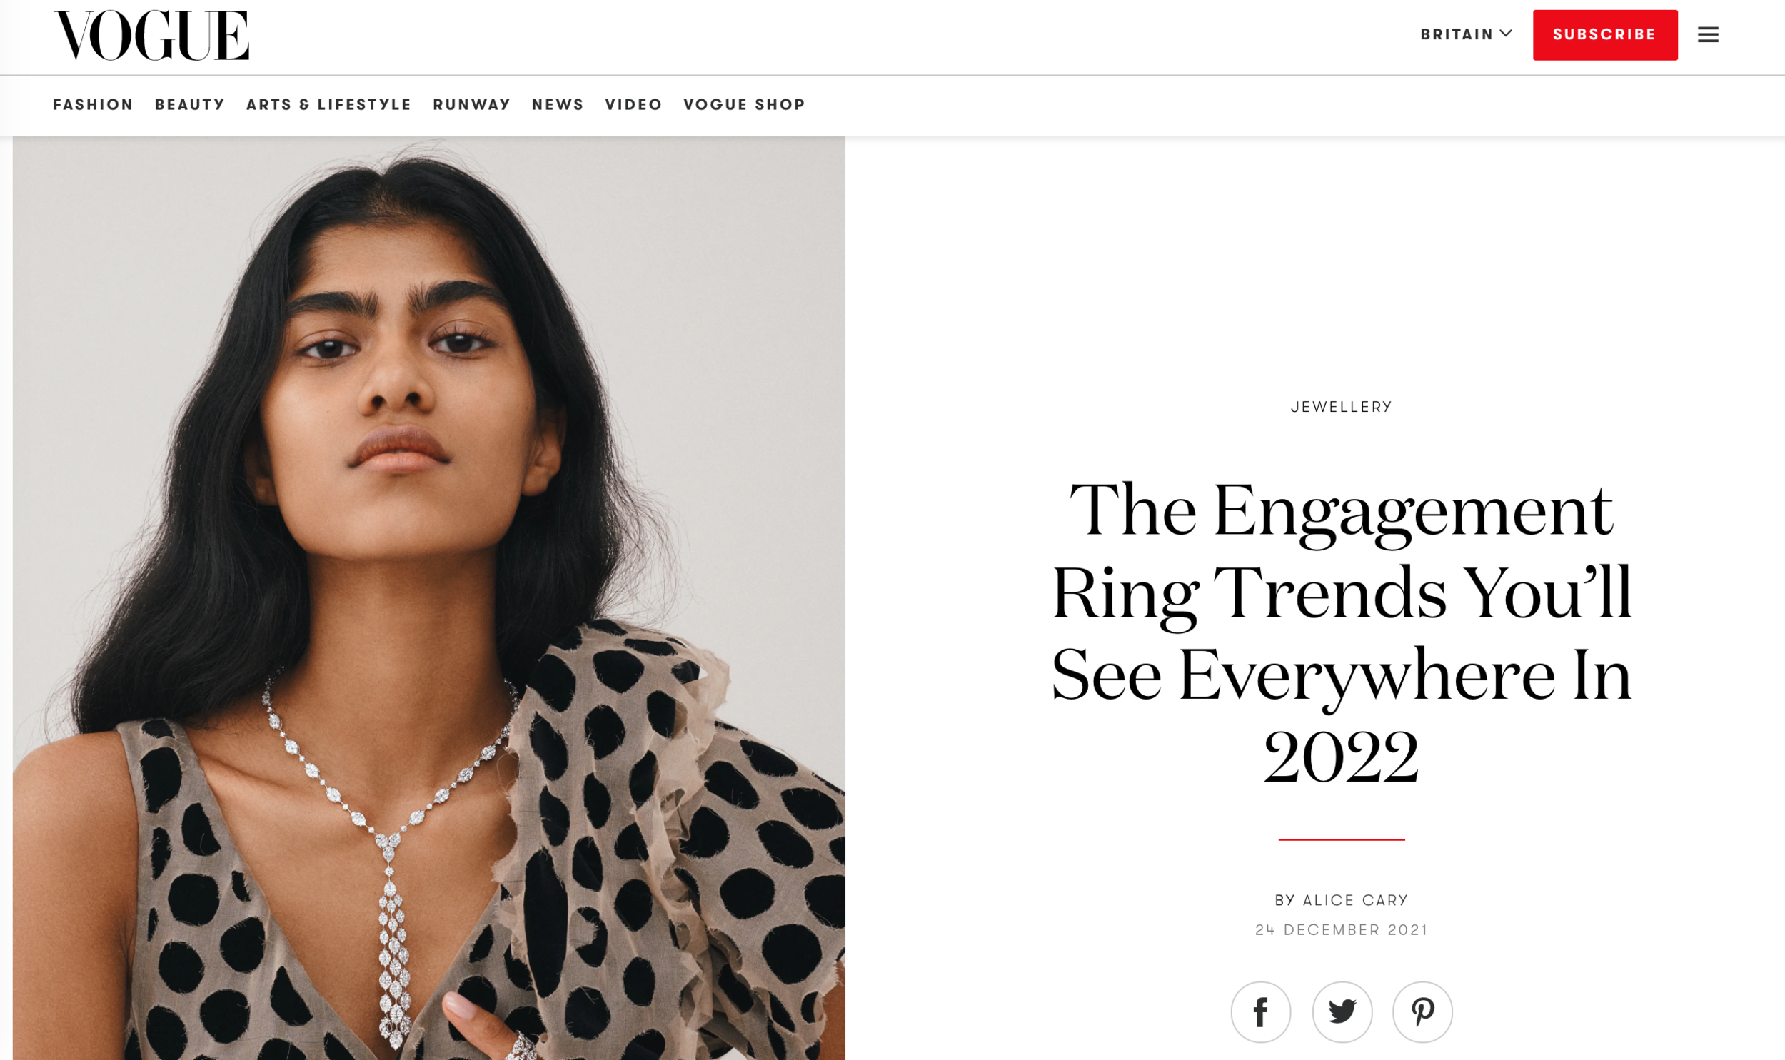This screenshot has width=1785, height=1060.
Task: Share article on Twitter
Action: tap(1342, 1011)
